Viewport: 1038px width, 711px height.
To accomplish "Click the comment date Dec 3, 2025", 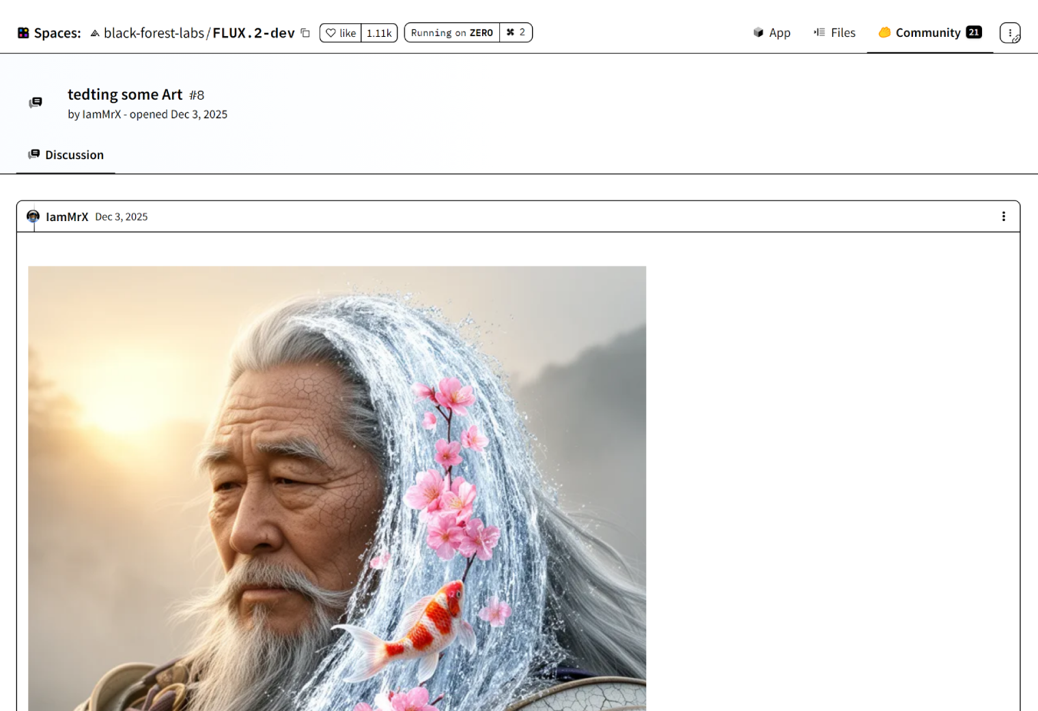I will pos(121,216).
